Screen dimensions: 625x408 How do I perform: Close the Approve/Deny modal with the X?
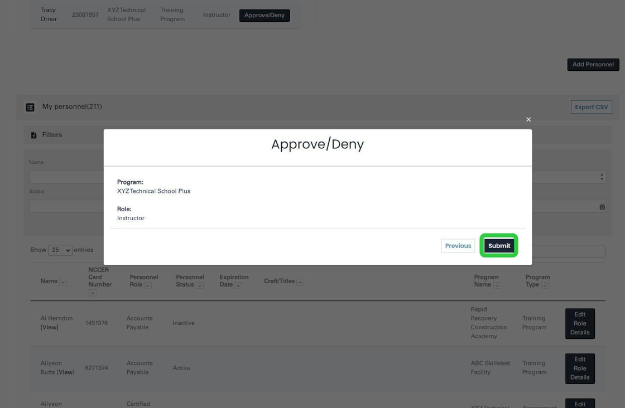click(528, 119)
